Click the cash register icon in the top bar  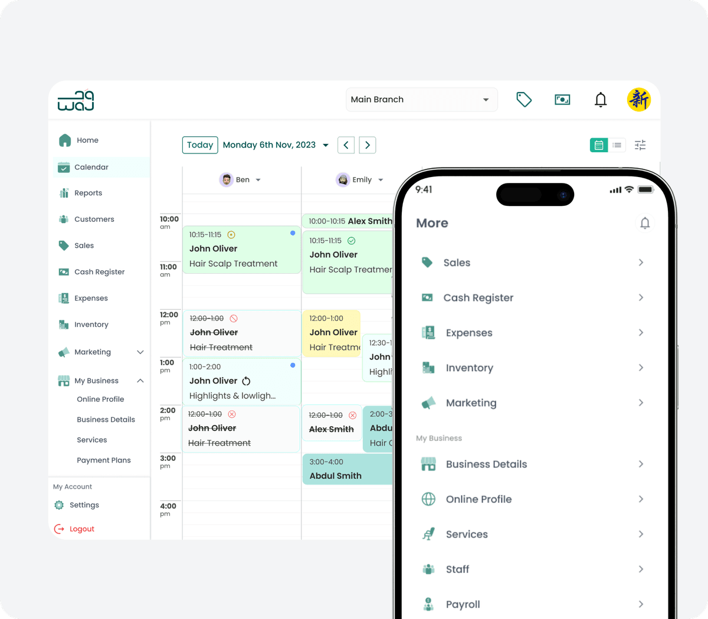point(562,99)
